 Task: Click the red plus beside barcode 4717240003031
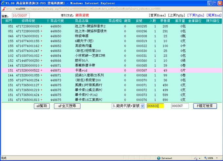click(x=41, y=36)
